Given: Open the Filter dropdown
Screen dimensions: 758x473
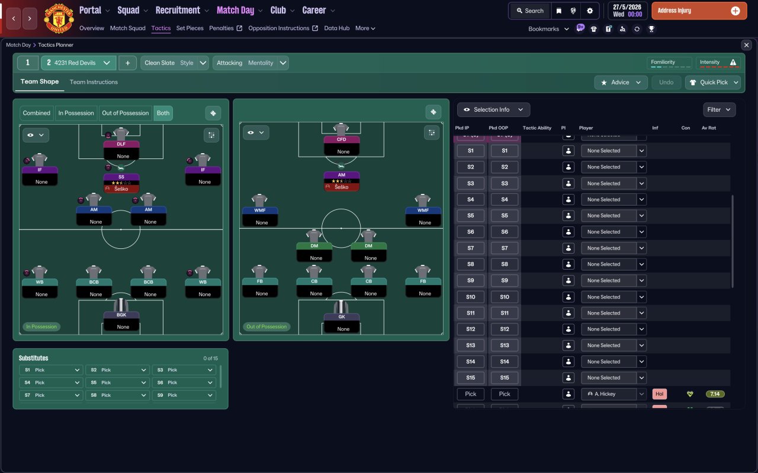Looking at the screenshot, I should (x=720, y=109).
